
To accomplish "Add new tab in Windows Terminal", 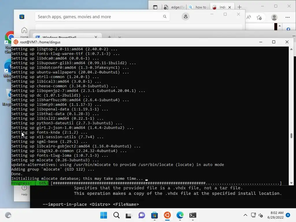I will click(109, 37).
